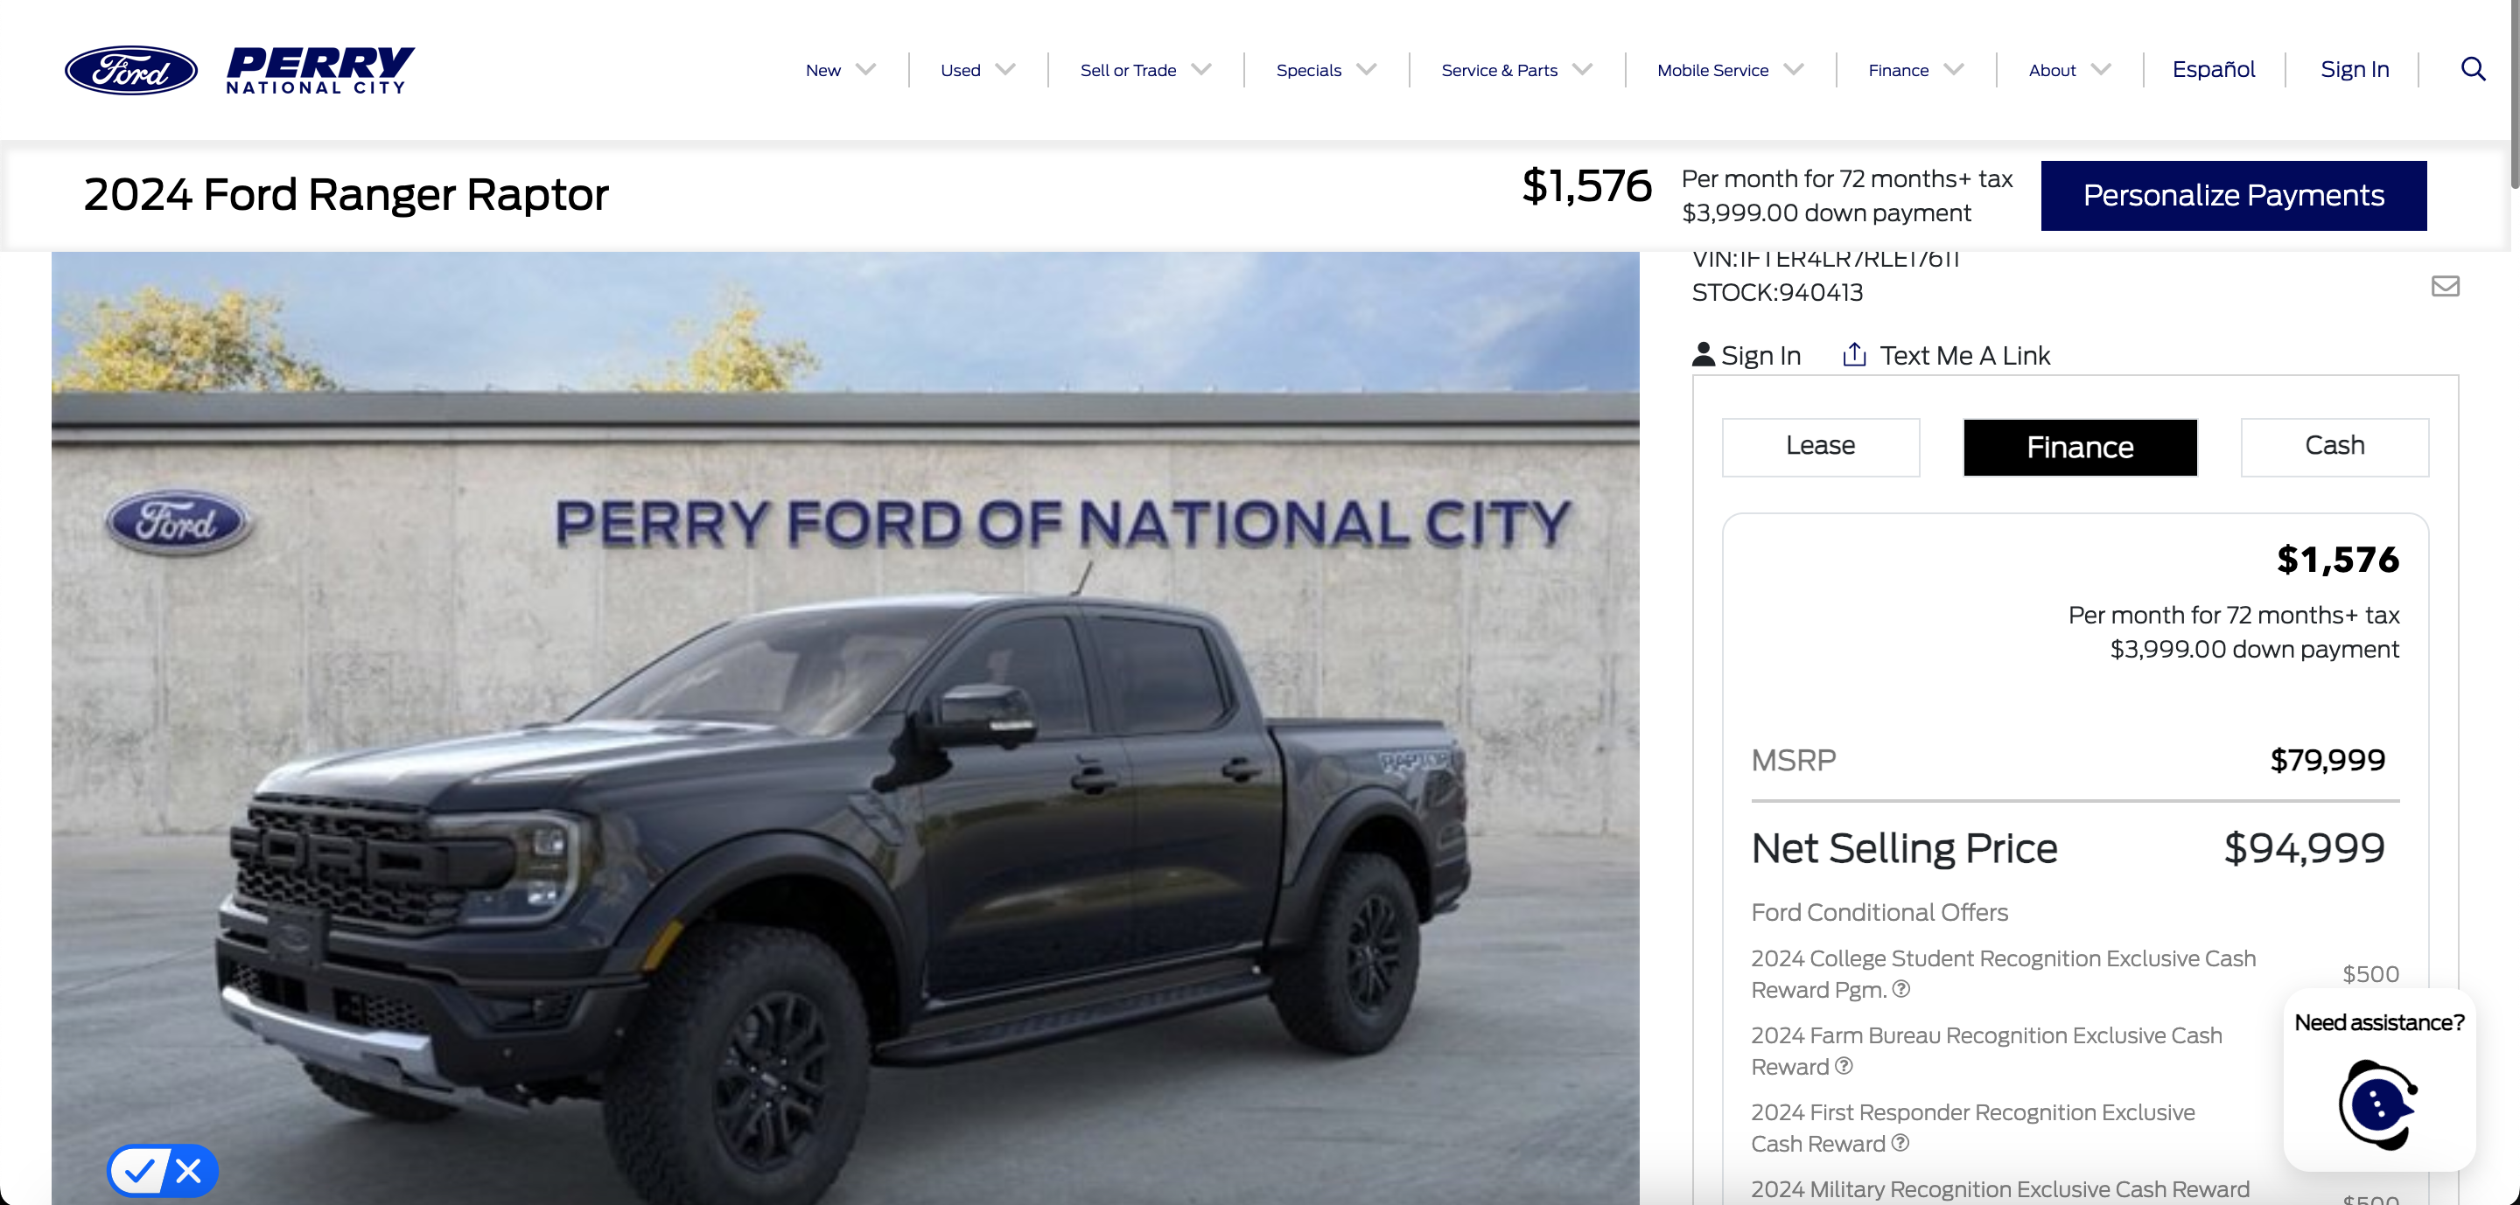This screenshot has height=1205, width=2520.
Task: Click the First Responder Reward help icon
Action: click(1900, 1144)
